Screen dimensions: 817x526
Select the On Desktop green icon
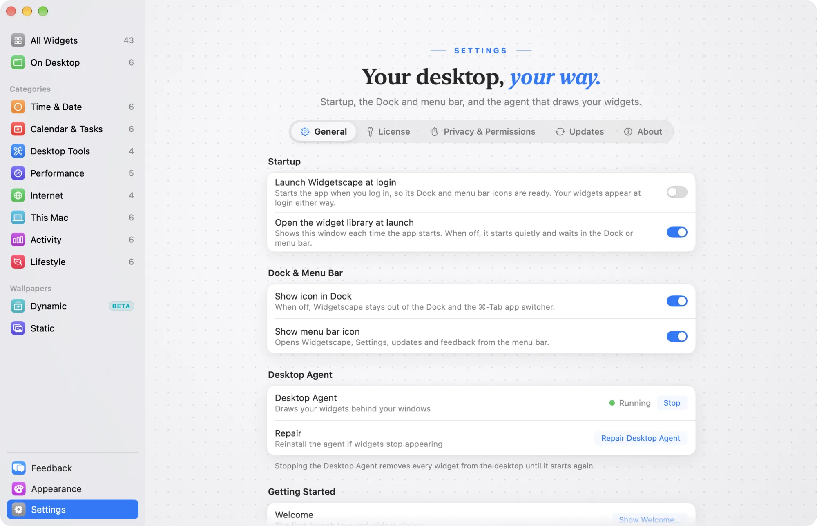coord(18,62)
